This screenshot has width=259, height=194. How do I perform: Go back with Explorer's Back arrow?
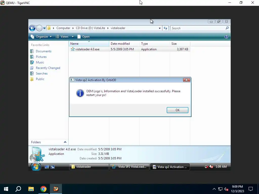point(32,28)
